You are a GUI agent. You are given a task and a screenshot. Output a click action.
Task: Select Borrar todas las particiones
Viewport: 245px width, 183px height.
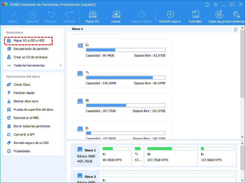tap(32, 126)
